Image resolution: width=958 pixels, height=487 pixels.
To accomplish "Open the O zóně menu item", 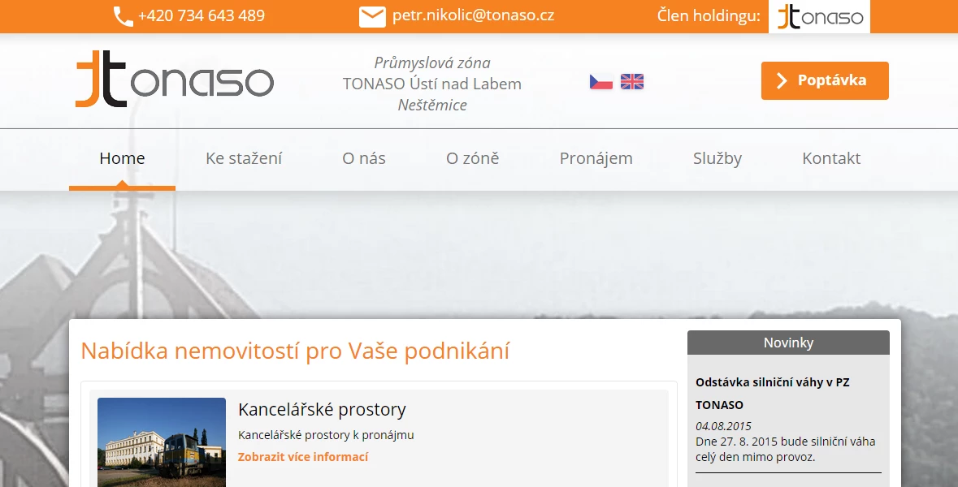I will coord(472,158).
